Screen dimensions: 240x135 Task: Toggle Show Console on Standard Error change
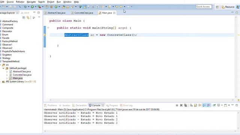208,105
